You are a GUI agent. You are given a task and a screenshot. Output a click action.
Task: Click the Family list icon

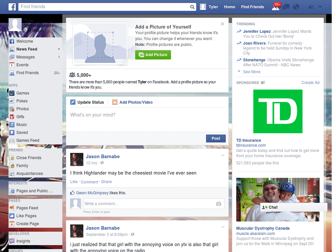pos(12,166)
